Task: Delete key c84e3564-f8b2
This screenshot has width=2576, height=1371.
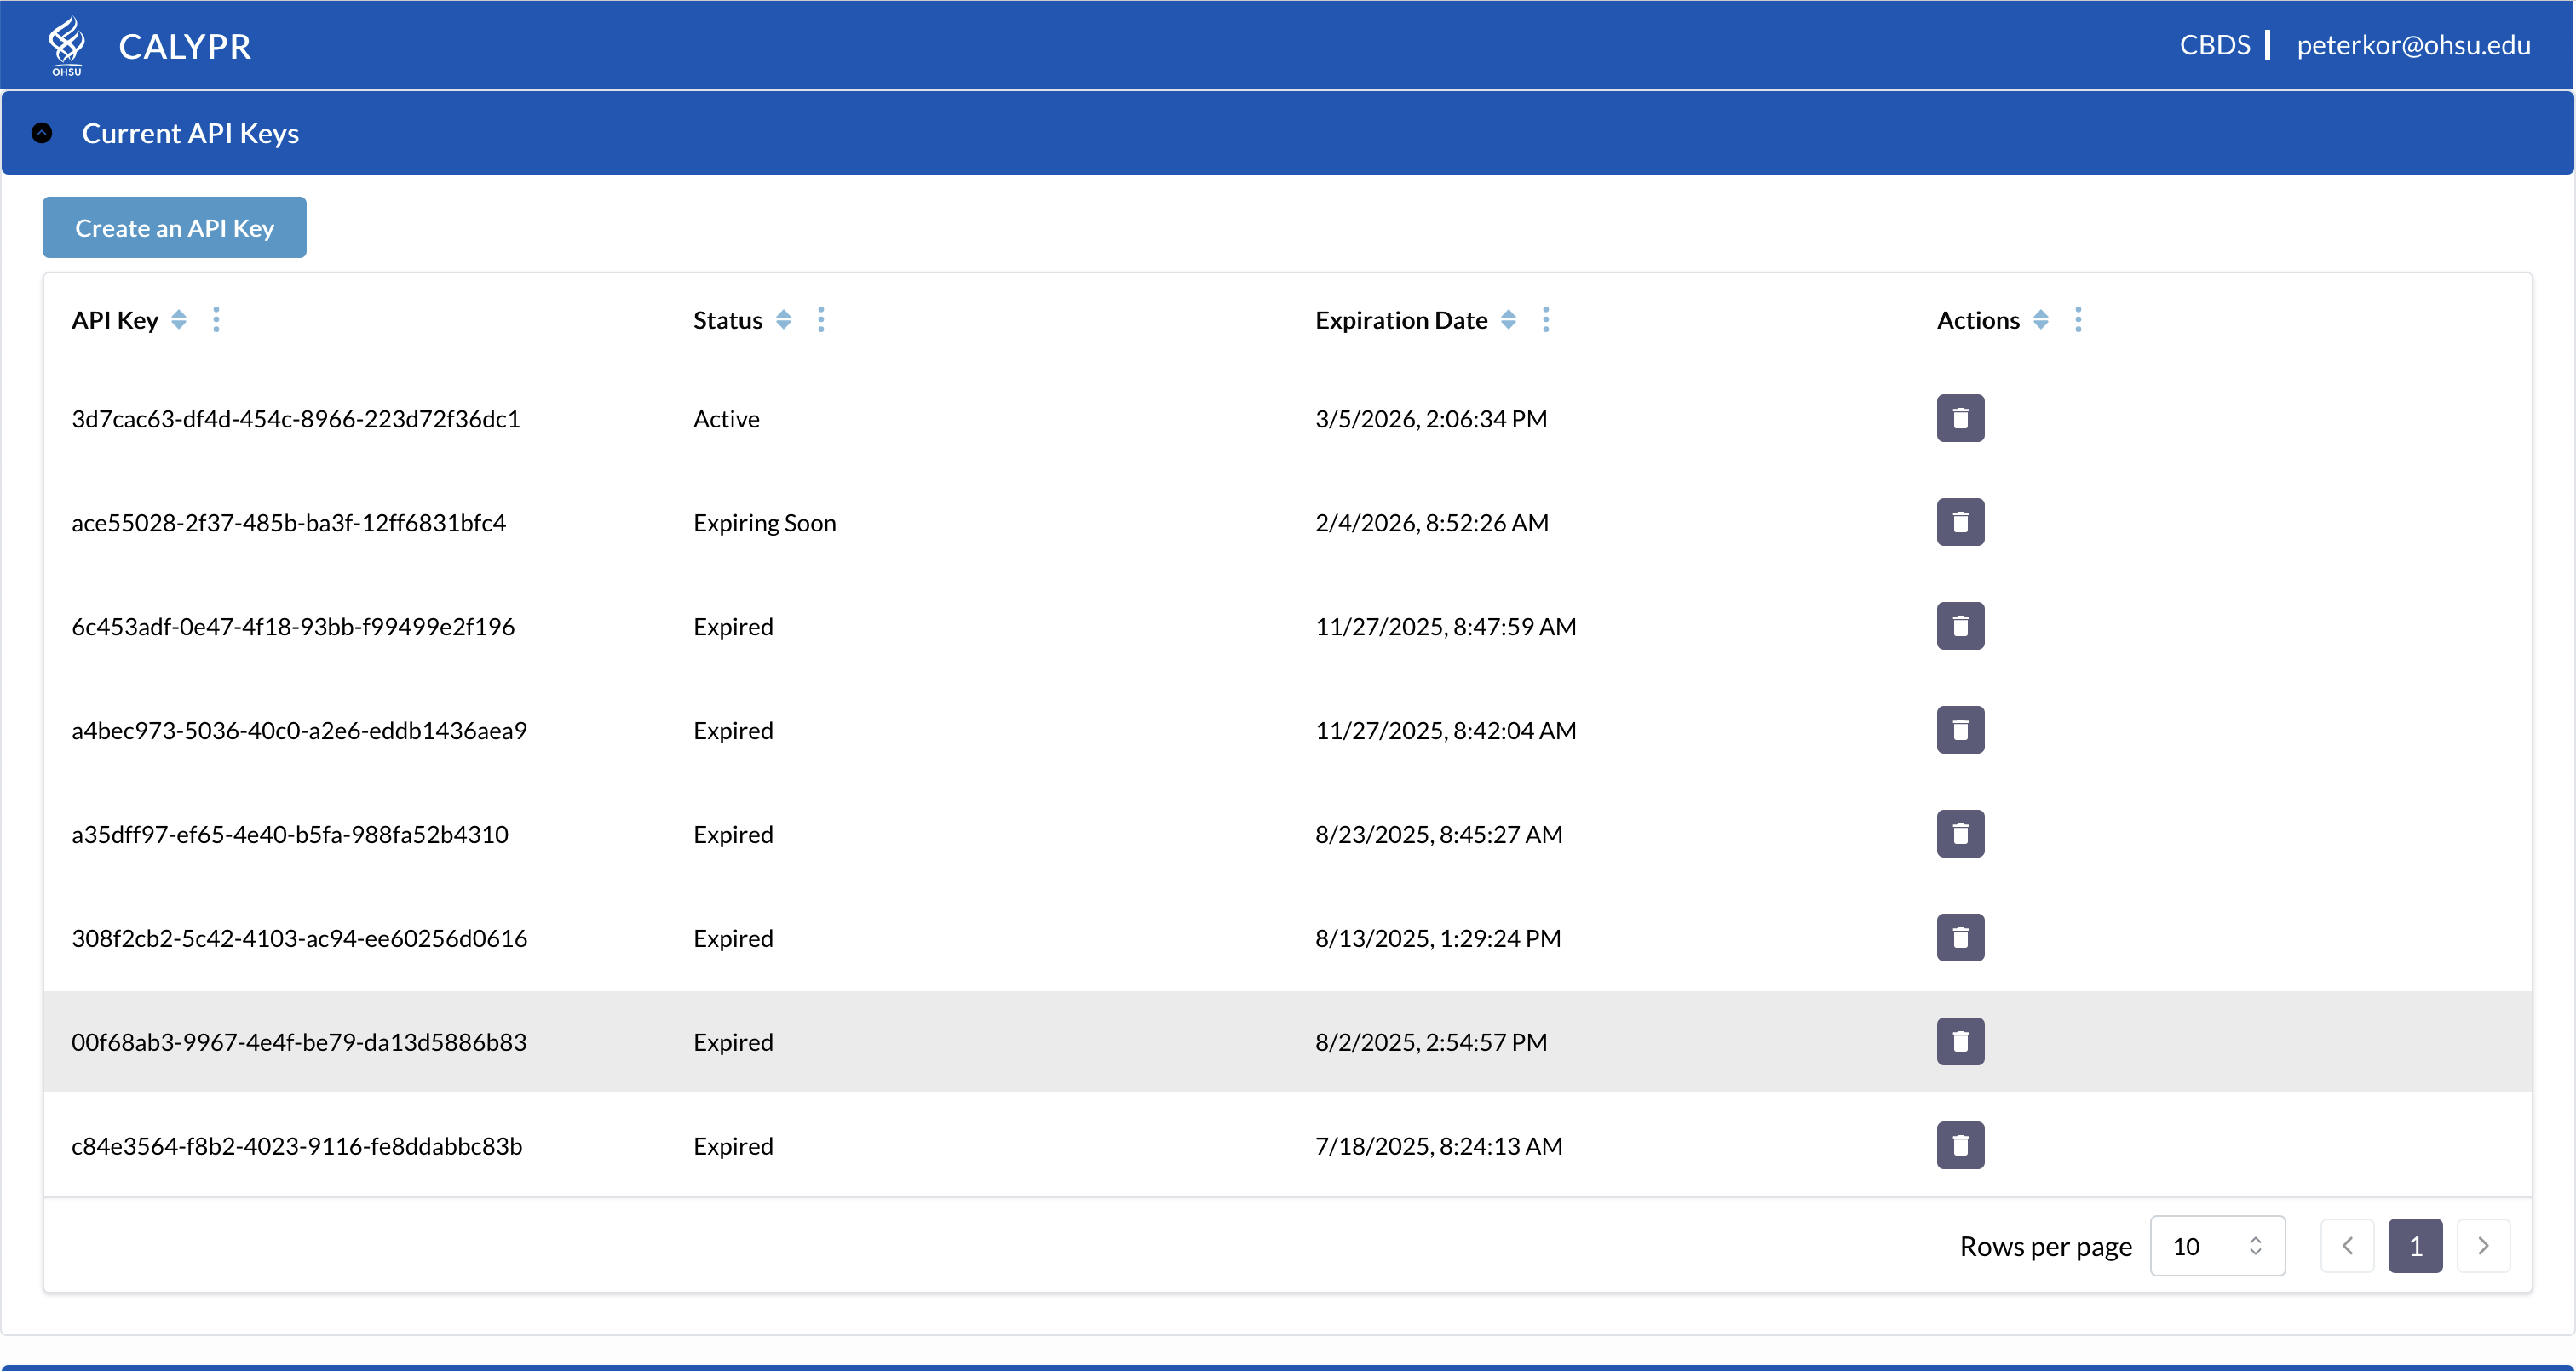Action: tap(1959, 1146)
